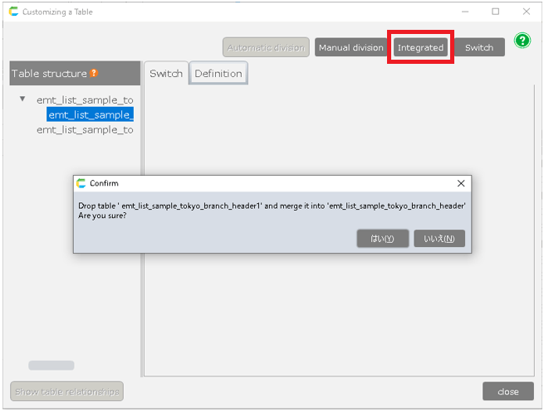Select the top emt_list_sample_to parent item
The height and width of the screenshot is (412, 544).
85,99
